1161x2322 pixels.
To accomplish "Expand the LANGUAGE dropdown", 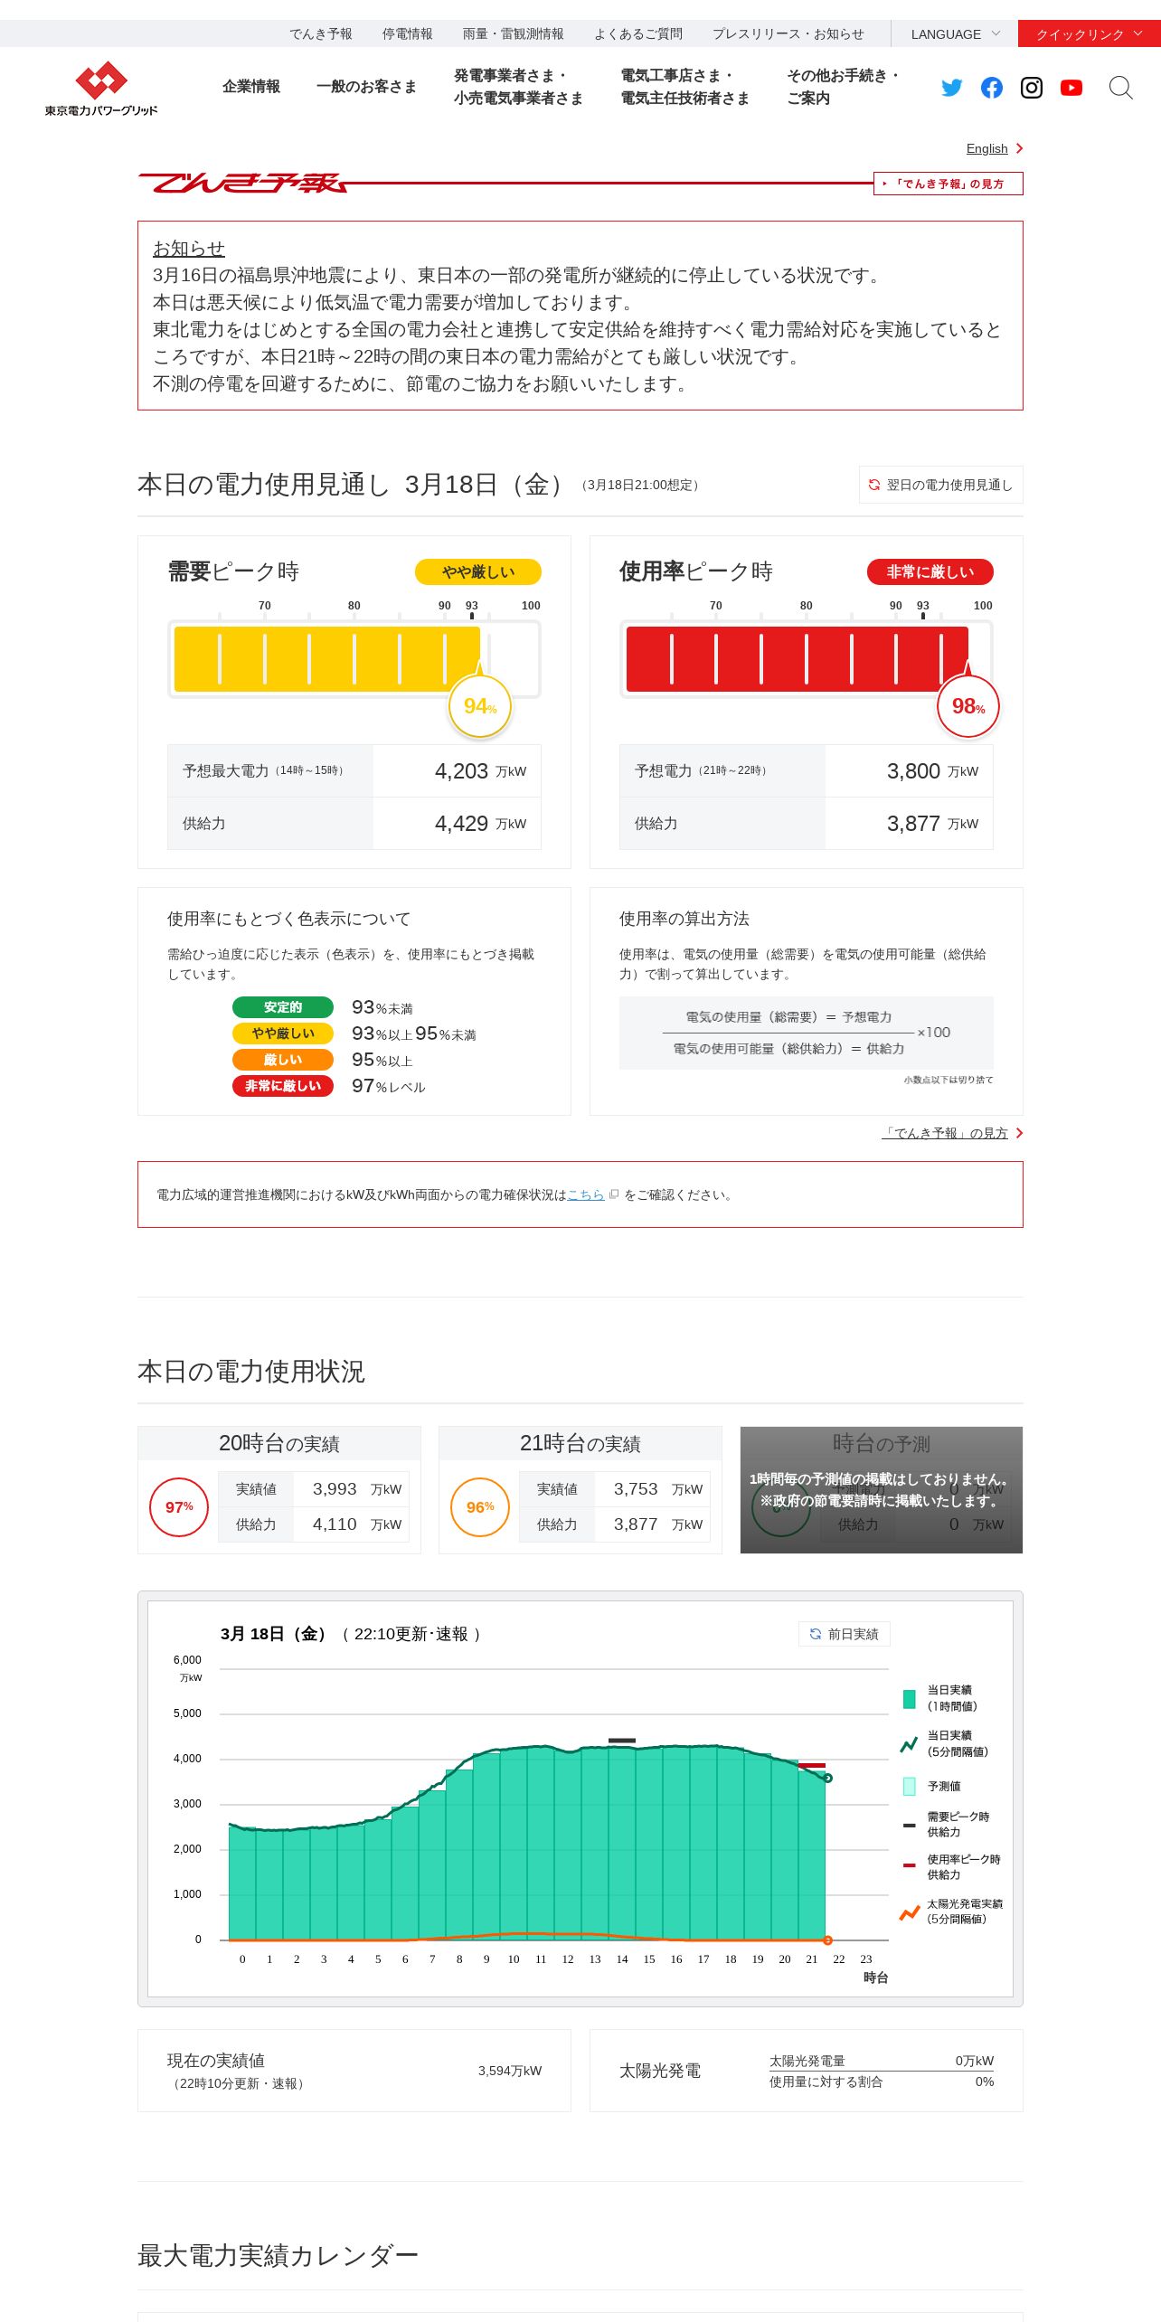I will [955, 33].
